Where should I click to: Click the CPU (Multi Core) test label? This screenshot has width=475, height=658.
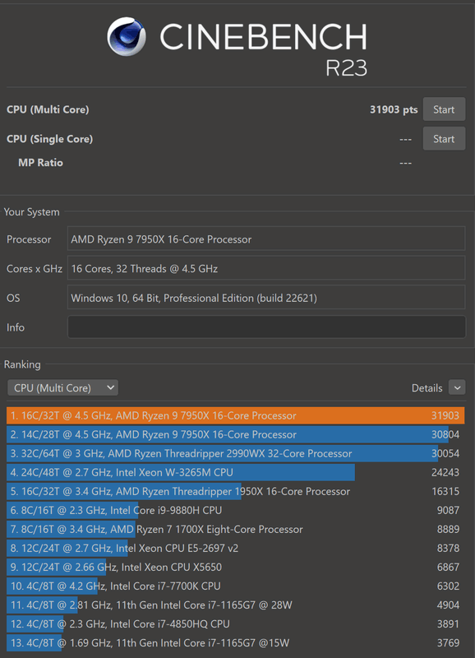click(48, 109)
